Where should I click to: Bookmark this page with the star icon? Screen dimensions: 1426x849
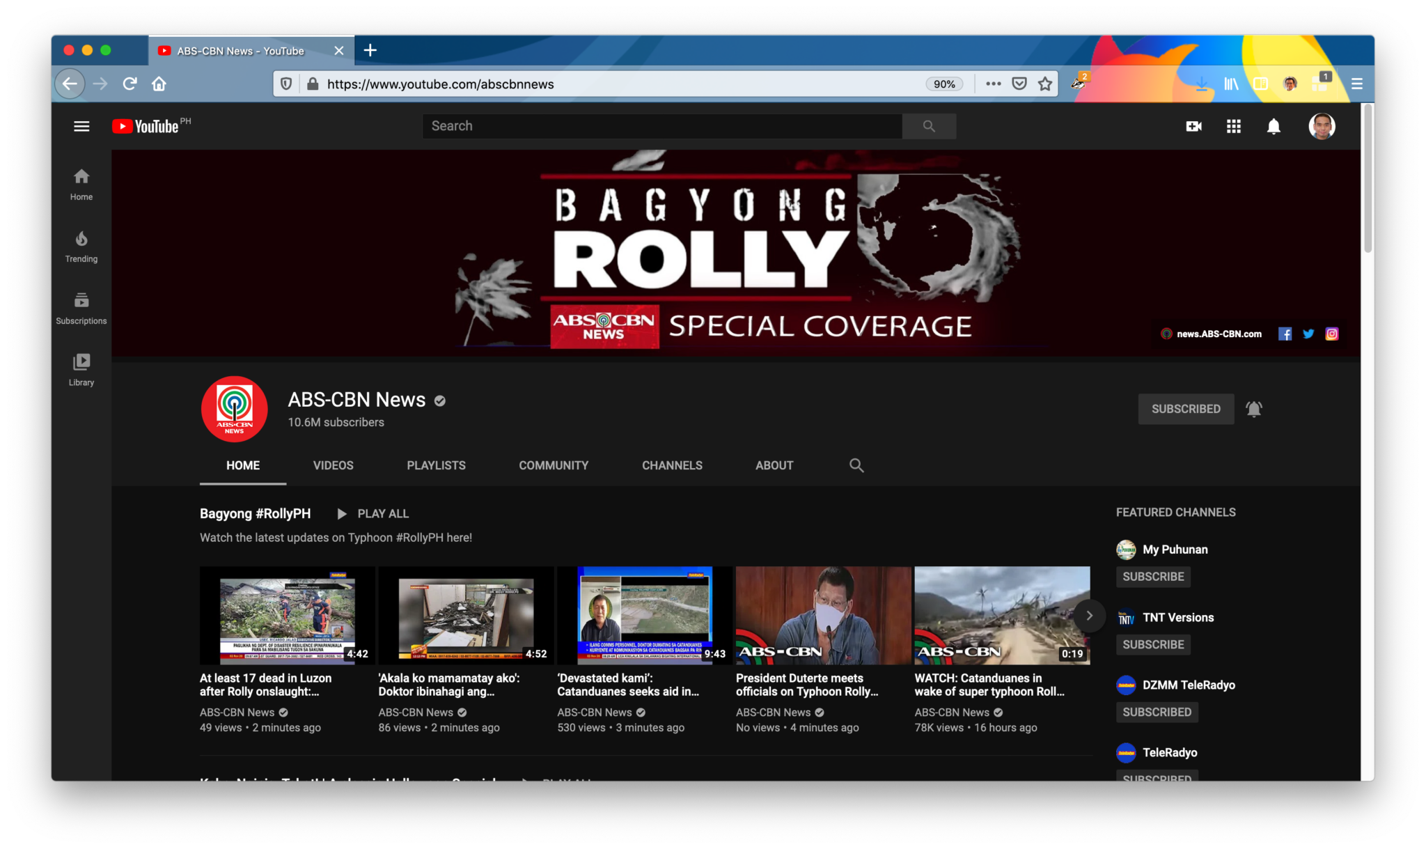[1045, 84]
